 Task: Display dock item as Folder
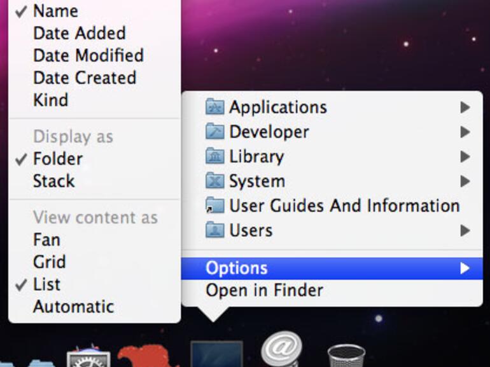94,159
